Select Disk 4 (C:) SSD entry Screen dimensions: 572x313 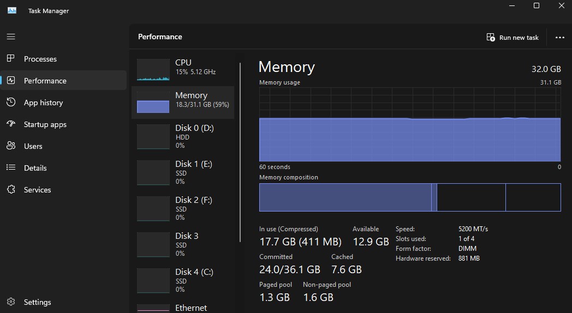(x=183, y=281)
